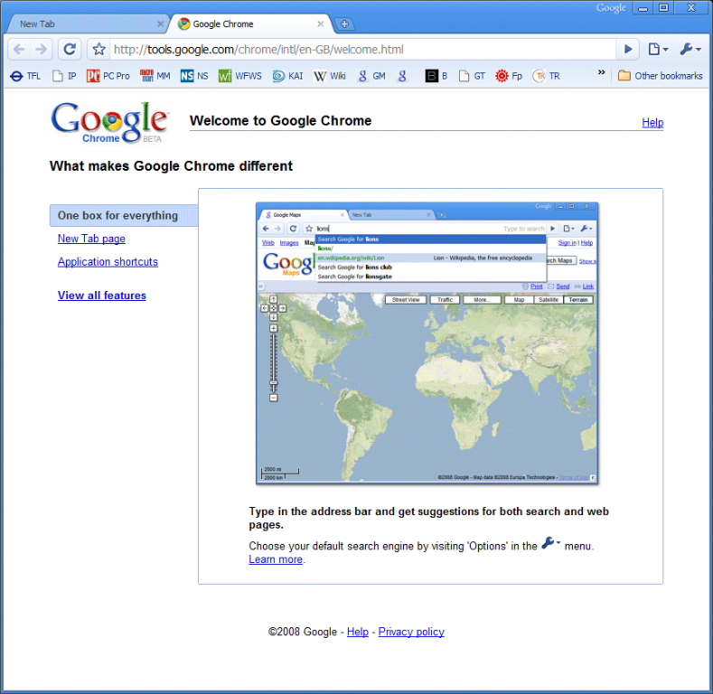Open the Application shortcuts link
This screenshot has width=713, height=694.
pos(108,262)
